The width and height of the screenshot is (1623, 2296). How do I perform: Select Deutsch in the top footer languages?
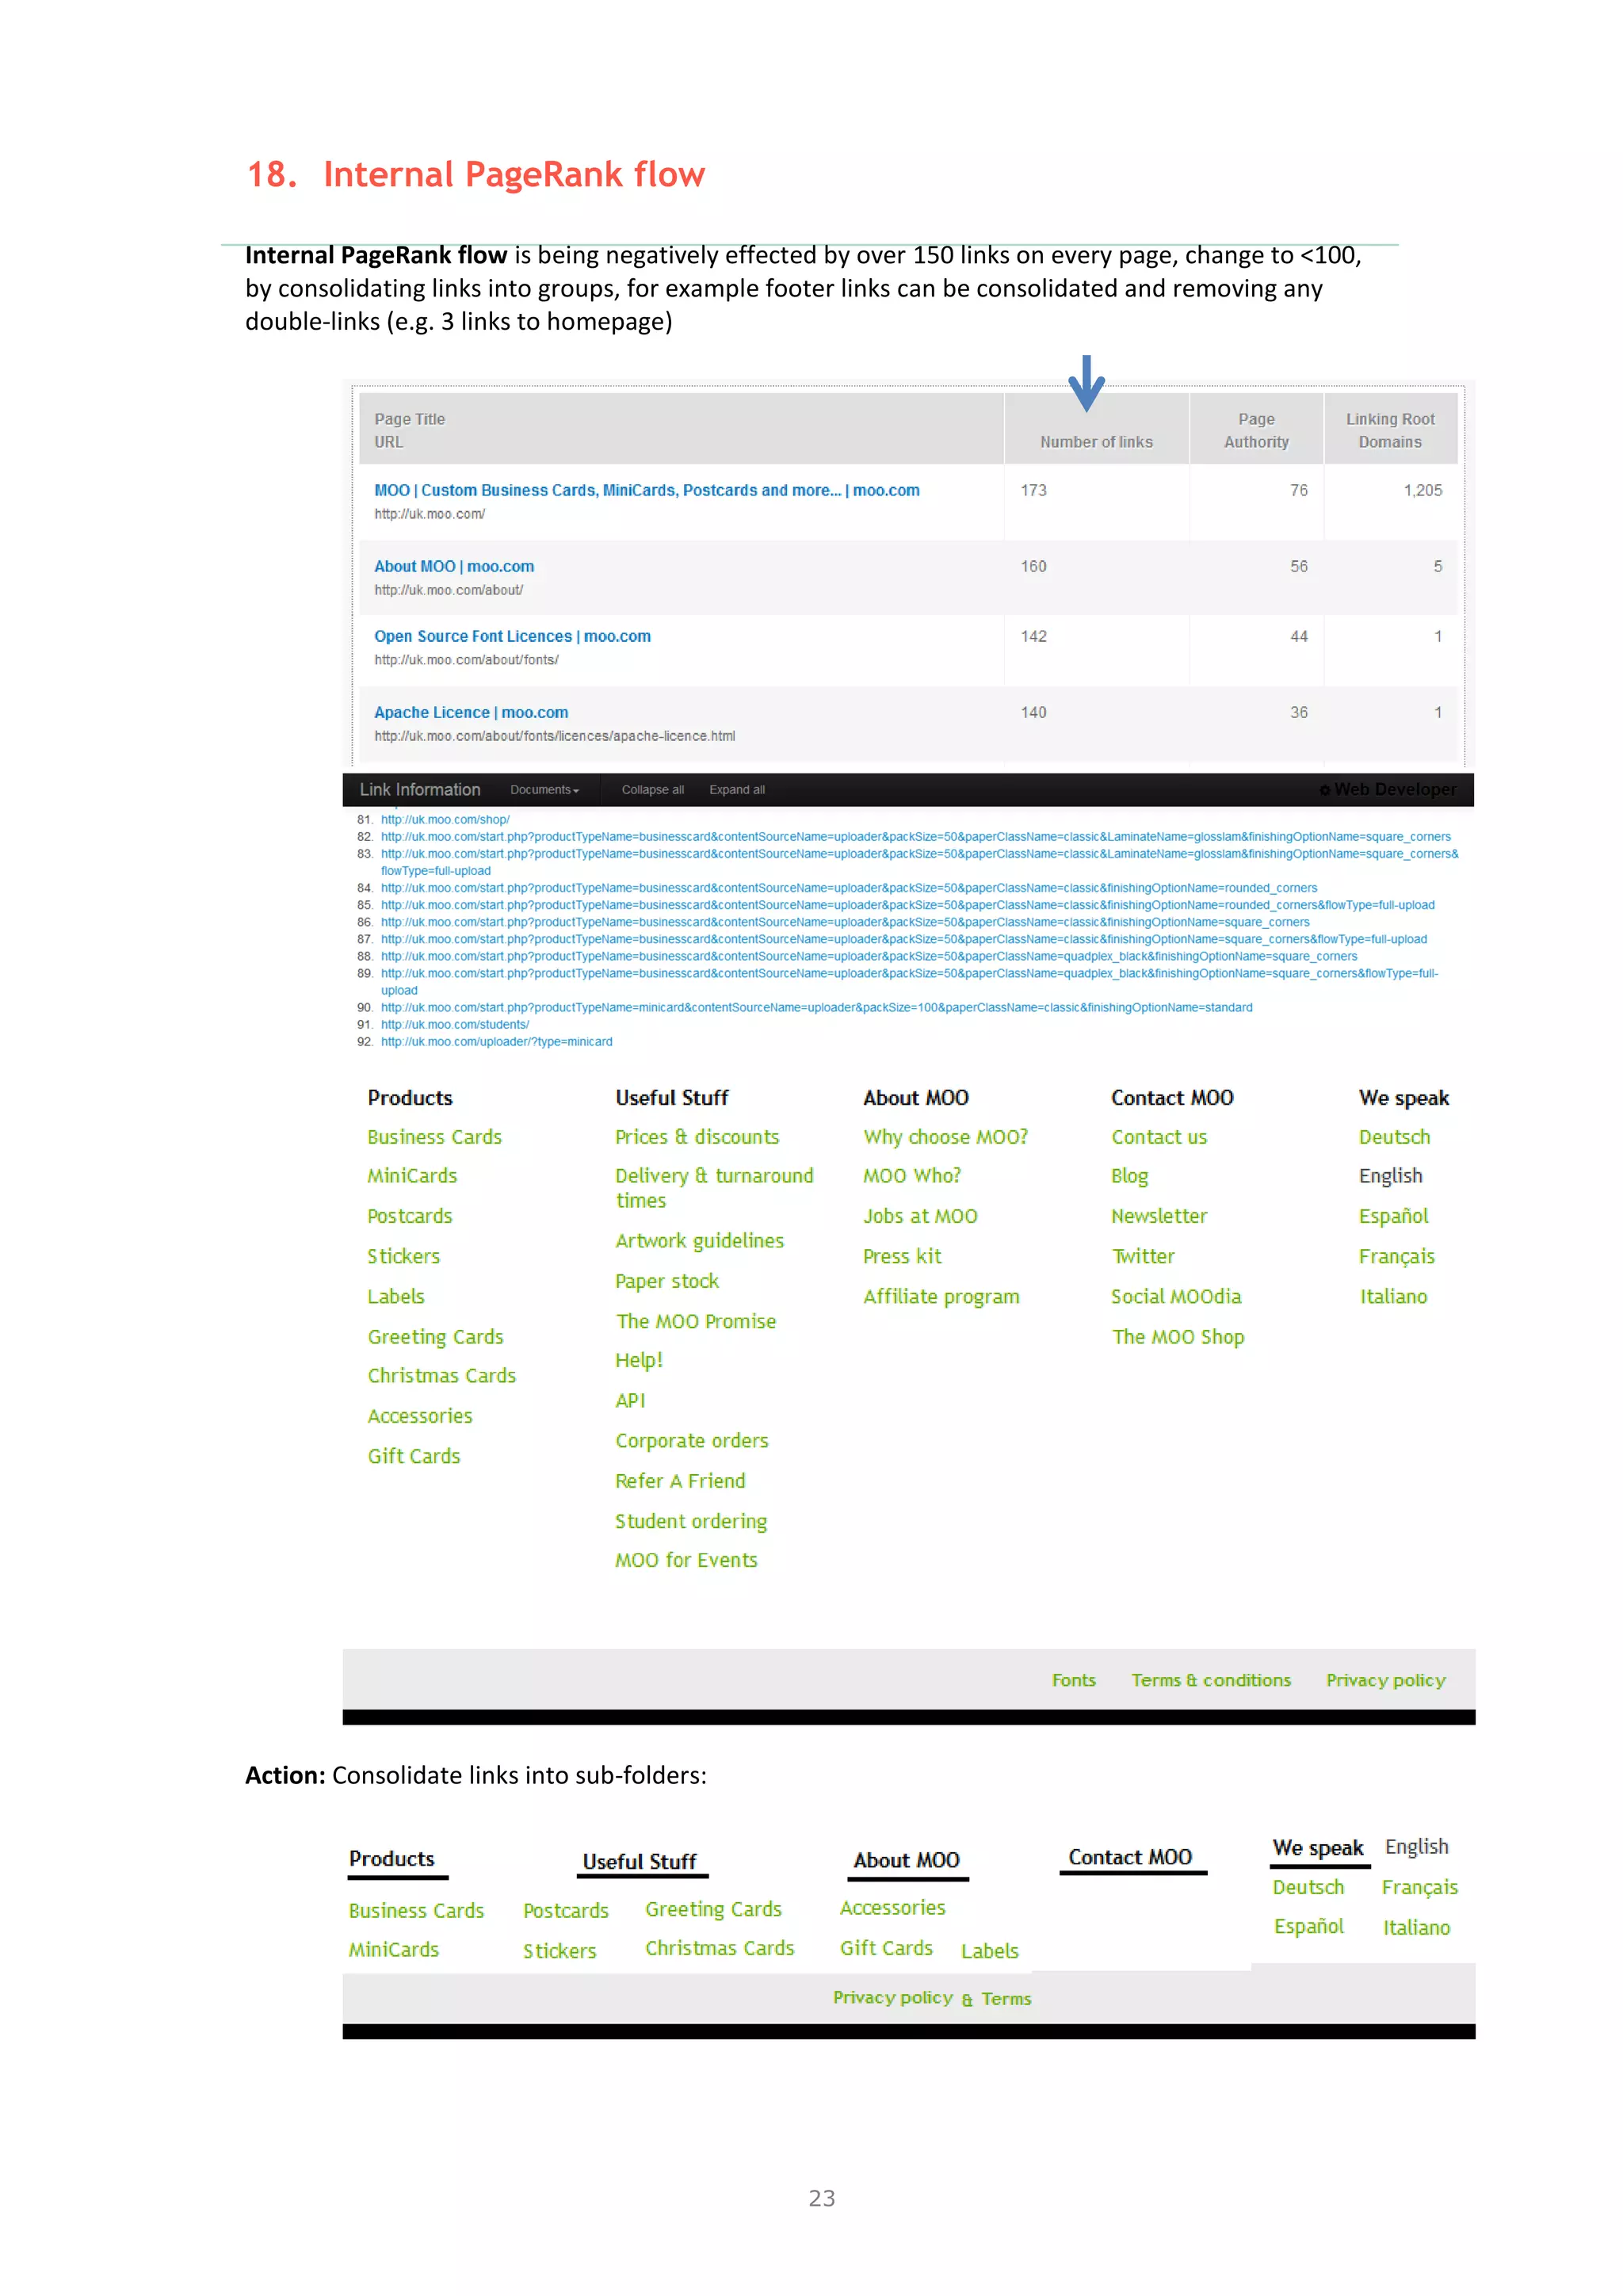1394,1137
